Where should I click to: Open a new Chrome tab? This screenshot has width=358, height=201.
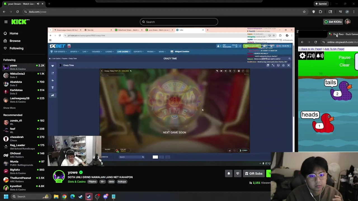[49, 4]
